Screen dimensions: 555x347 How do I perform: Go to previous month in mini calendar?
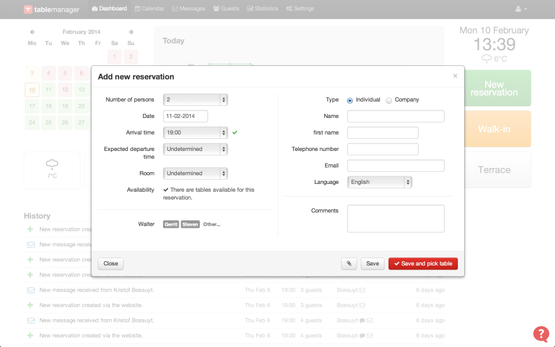point(32,31)
